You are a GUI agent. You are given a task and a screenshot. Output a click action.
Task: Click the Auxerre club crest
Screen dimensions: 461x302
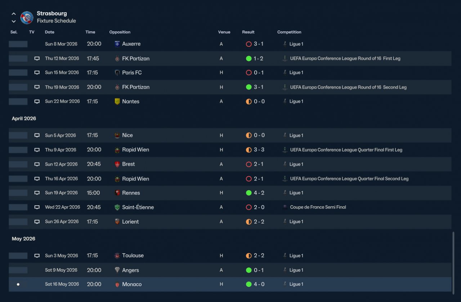[117, 44]
